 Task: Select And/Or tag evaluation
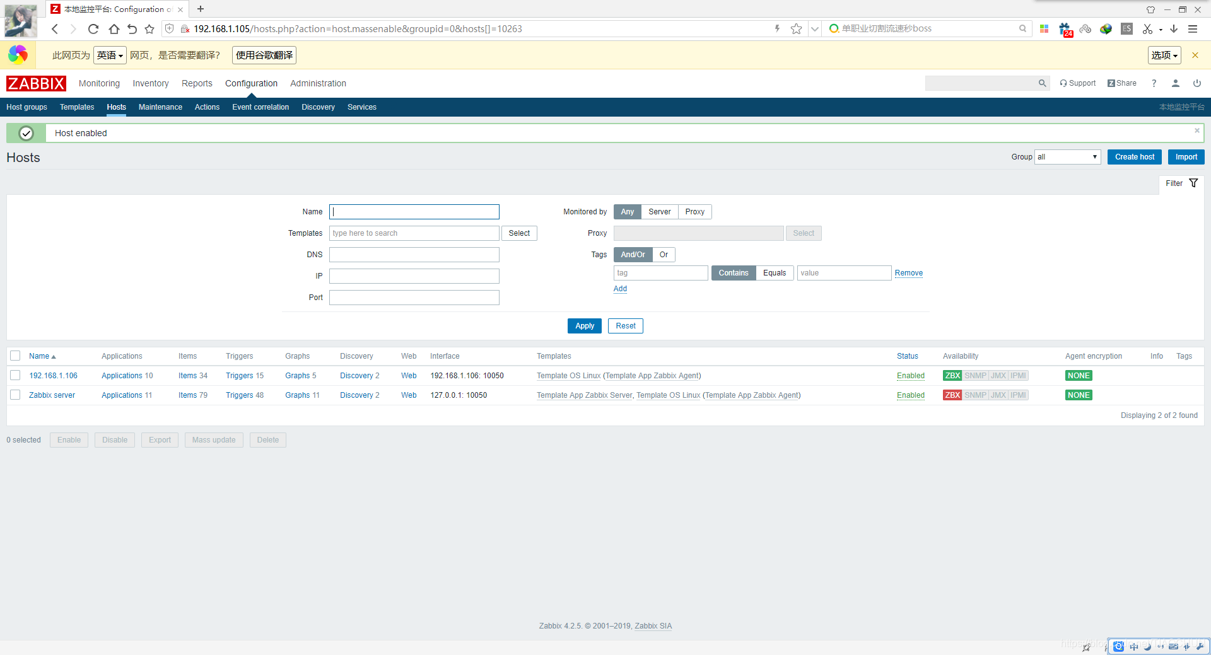click(x=633, y=255)
